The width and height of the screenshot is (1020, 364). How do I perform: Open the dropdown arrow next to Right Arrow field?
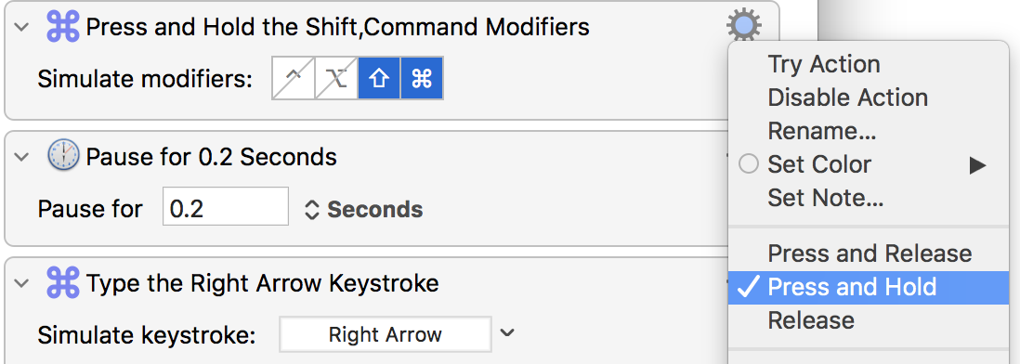tap(507, 333)
